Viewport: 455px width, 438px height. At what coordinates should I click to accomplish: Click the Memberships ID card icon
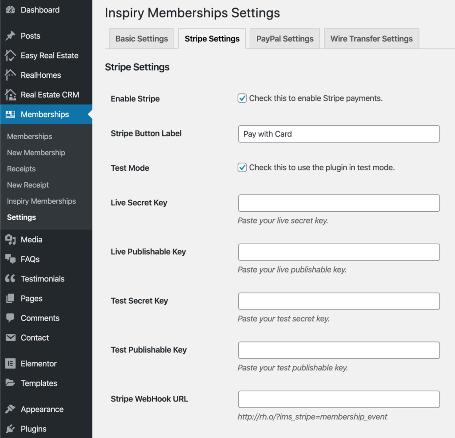(x=11, y=114)
